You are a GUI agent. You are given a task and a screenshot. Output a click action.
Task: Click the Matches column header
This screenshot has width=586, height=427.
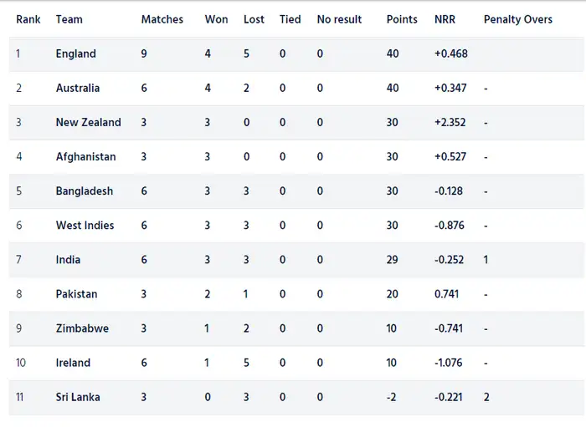162,19
